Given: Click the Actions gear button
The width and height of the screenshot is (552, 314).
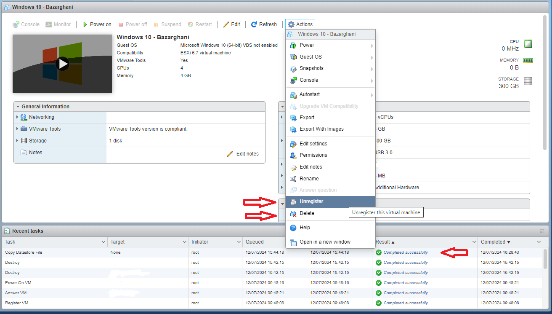Looking at the screenshot, I should (300, 24).
